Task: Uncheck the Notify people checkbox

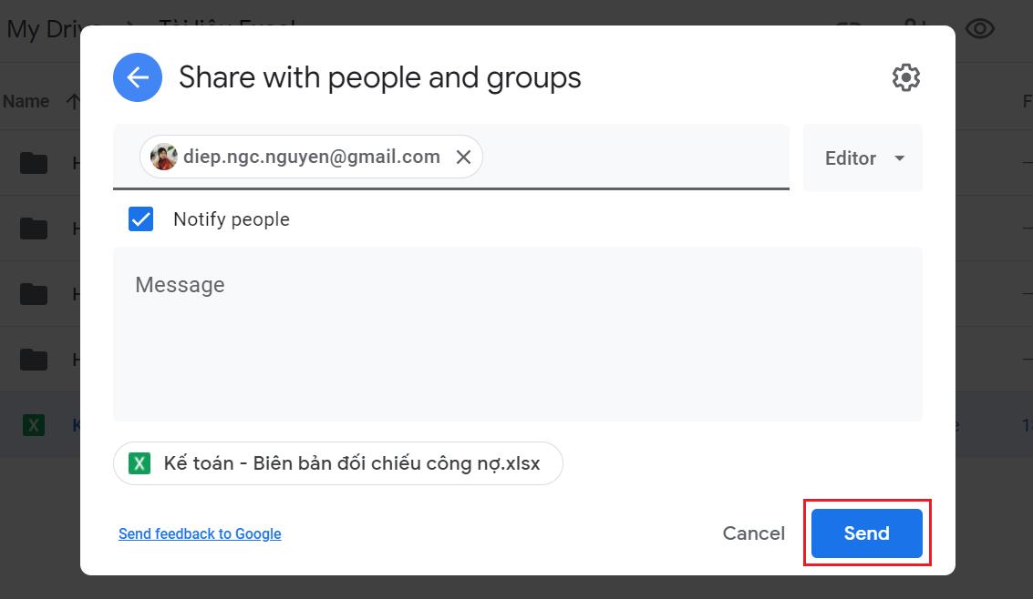Action: 140,218
